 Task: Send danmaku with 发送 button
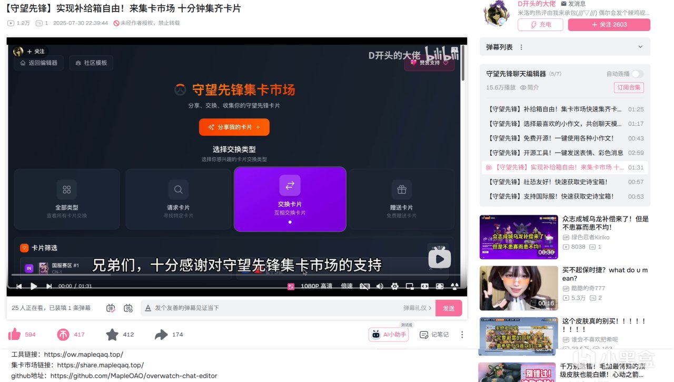[449, 308]
